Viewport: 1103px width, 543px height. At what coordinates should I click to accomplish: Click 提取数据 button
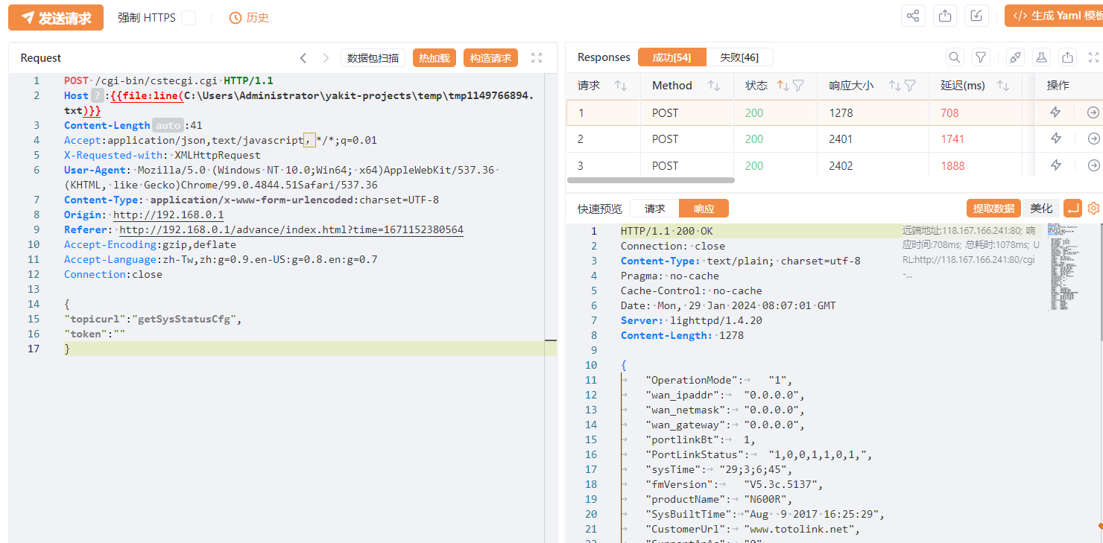tap(993, 209)
